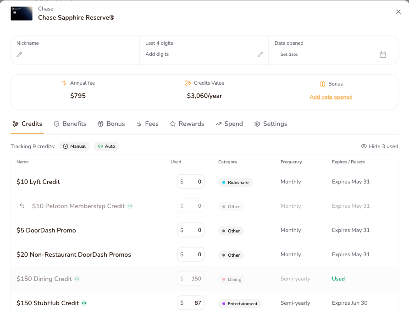Click Semi-yearly in the Dining Credit row
Image resolution: width=409 pixels, height=313 pixels.
click(295, 279)
